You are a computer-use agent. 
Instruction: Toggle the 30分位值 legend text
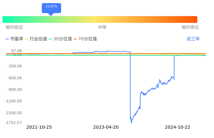coord(63,39)
